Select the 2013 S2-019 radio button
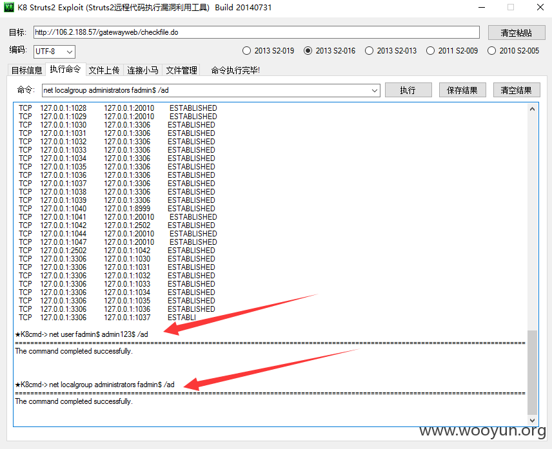This screenshot has width=552, height=449. (x=268, y=51)
